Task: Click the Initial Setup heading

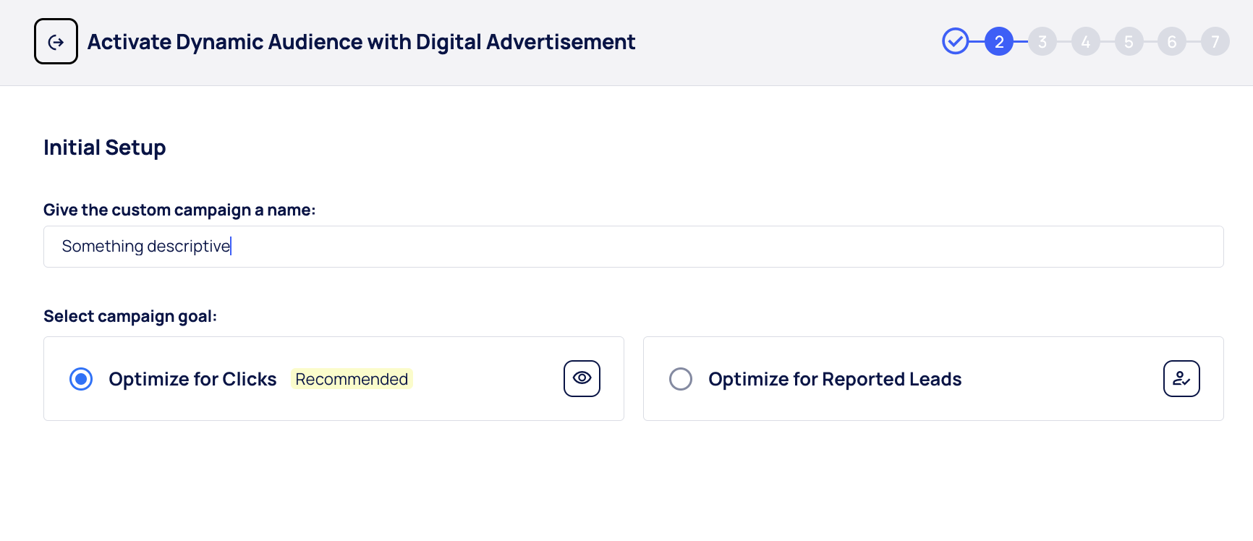Action: 105,148
